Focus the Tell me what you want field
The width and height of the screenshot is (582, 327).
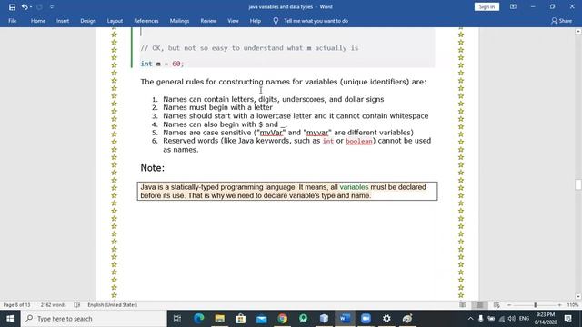tap(316, 21)
